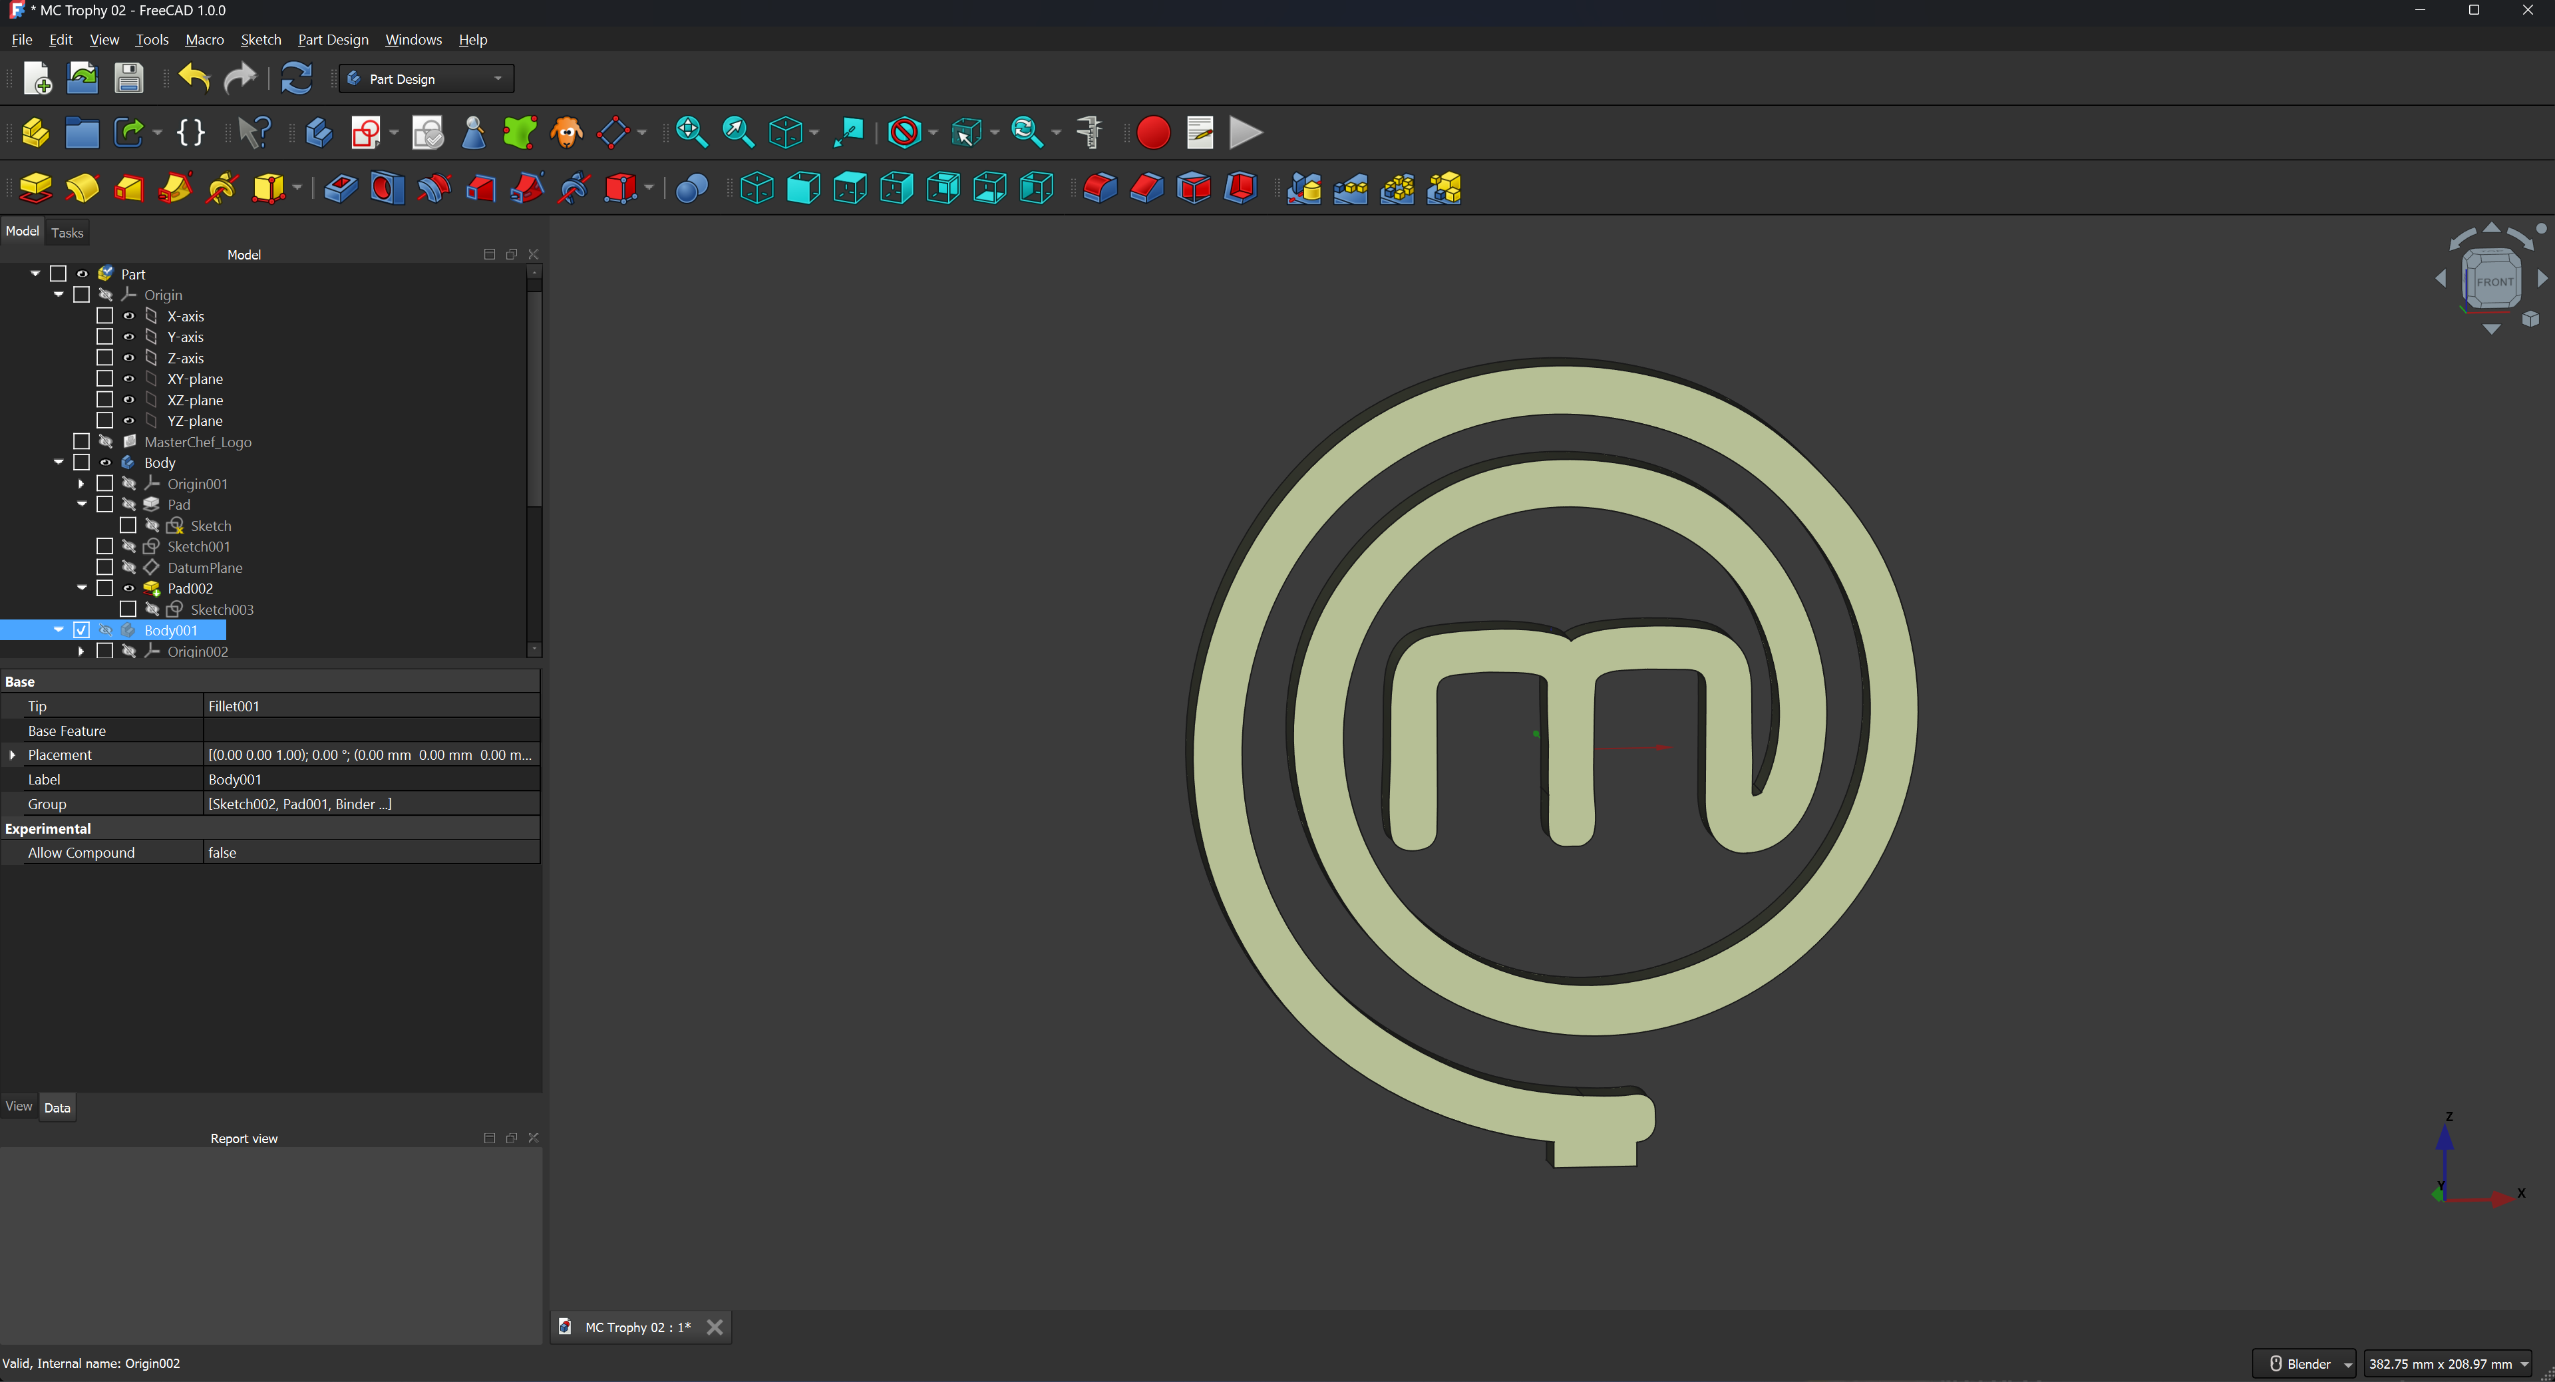
Task: Click the Create Sketch icon
Action: (x=366, y=132)
